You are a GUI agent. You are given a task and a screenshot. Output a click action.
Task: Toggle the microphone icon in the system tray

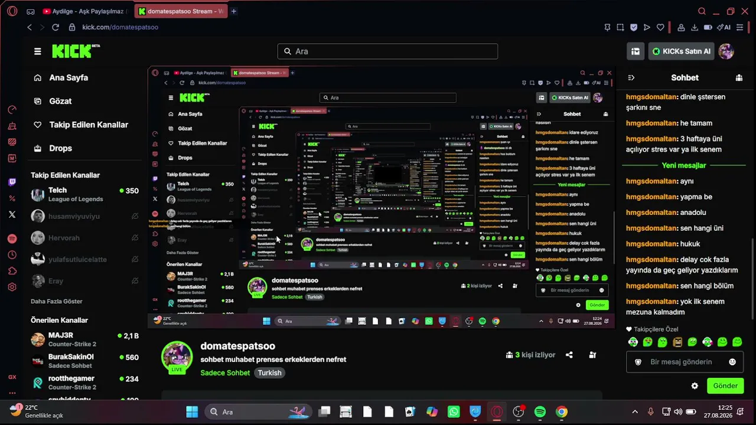pos(651,411)
